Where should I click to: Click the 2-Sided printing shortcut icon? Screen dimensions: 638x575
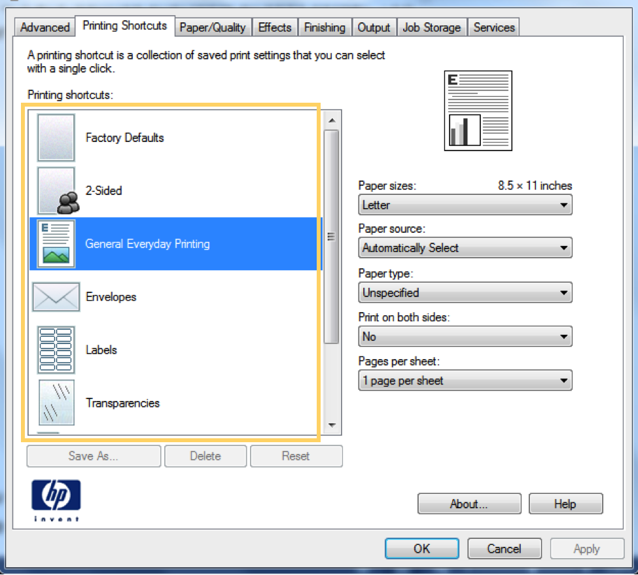pyautogui.click(x=56, y=191)
